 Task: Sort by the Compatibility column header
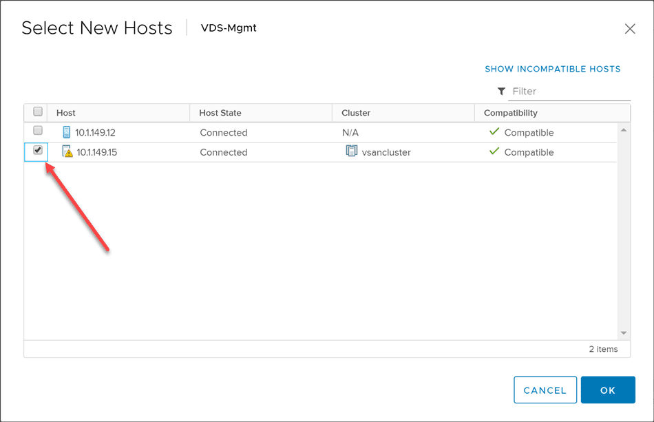[510, 113]
